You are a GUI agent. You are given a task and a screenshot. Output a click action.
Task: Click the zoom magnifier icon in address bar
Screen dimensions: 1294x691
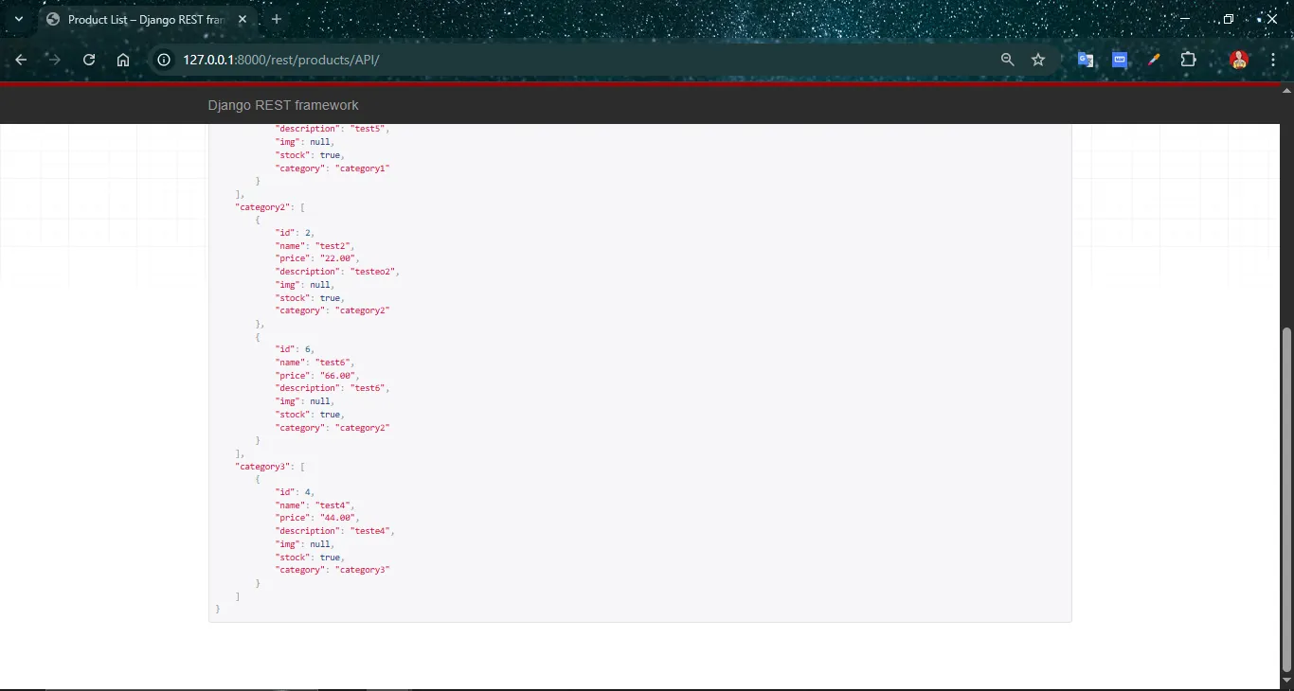click(1007, 60)
